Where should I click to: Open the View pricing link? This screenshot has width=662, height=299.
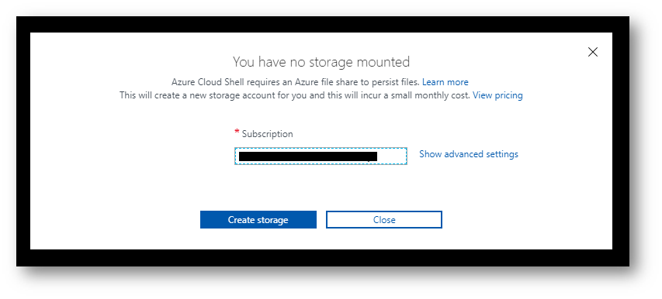point(497,95)
